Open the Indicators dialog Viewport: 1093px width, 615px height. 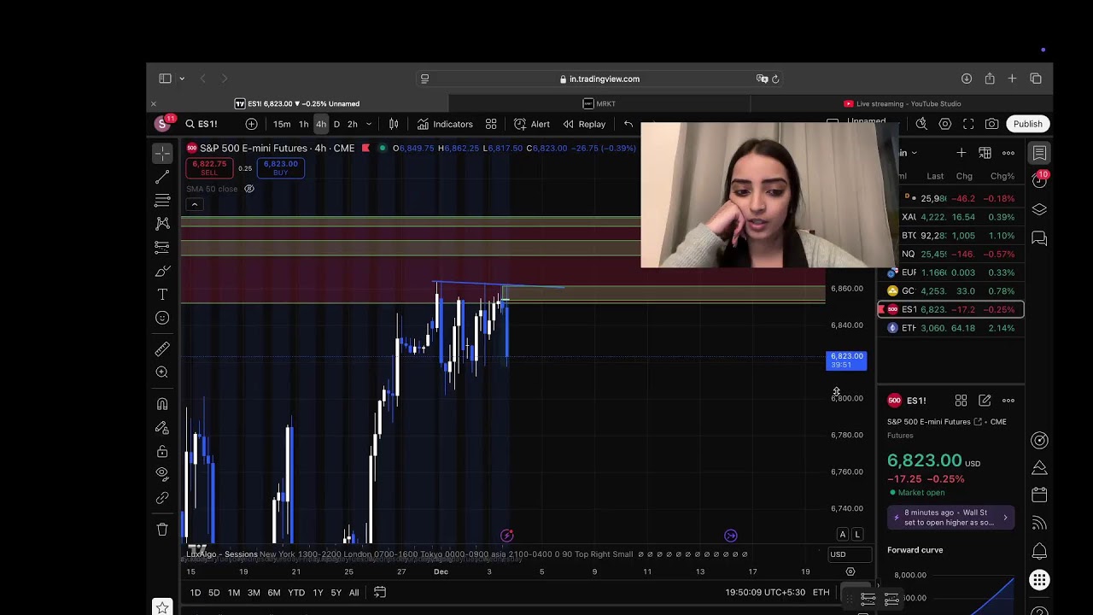coord(445,124)
